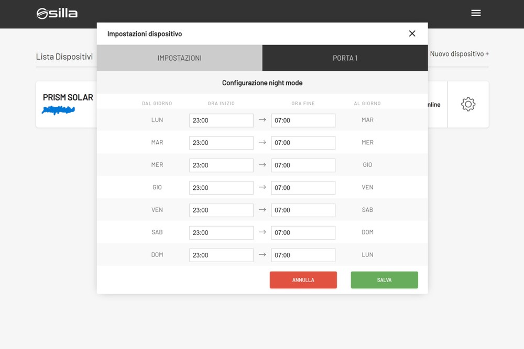The width and height of the screenshot is (524, 349).
Task: Edit the LUN start time field
Action: [x=221, y=120]
